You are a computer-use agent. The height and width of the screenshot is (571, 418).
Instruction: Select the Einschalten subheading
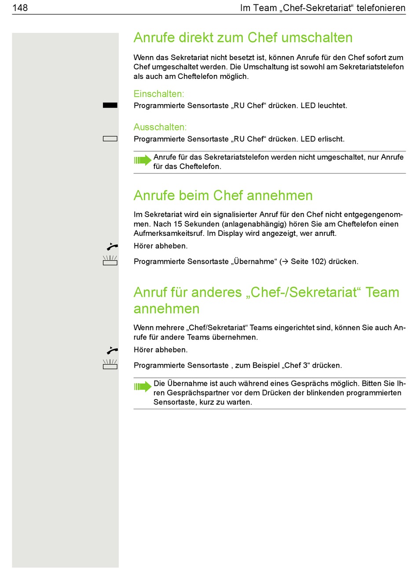pos(159,94)
